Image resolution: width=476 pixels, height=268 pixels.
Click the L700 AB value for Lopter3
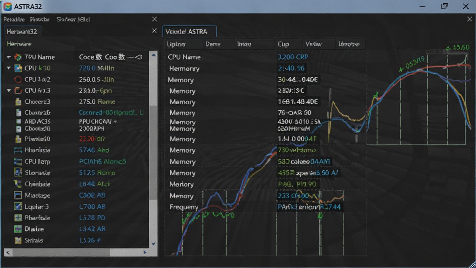(93, 207)
